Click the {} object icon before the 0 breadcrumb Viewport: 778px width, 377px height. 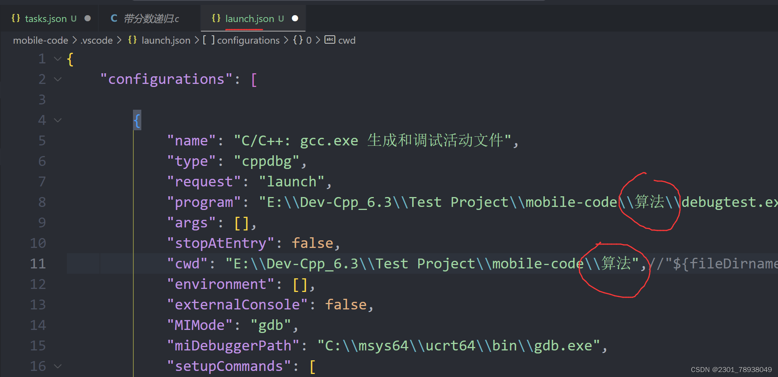298,40
